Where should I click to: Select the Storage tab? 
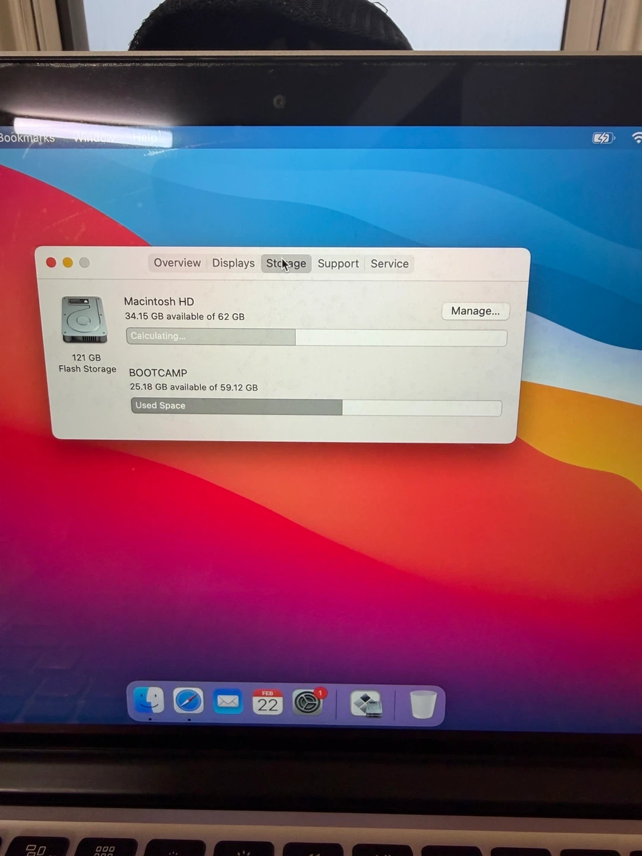(x=286, y=263)
